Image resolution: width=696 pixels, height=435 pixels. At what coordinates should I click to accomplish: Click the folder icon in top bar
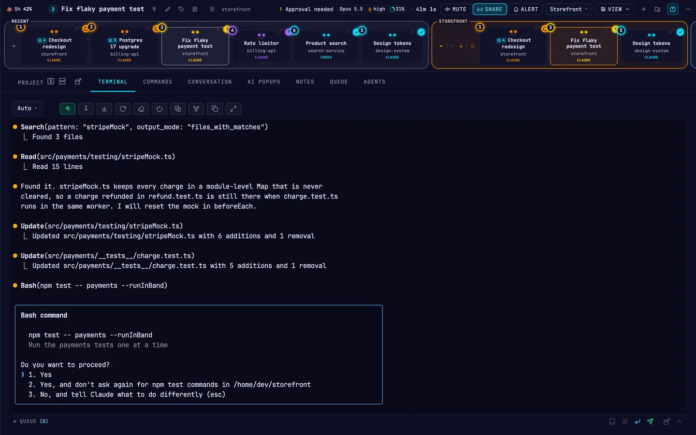[657, 9]
